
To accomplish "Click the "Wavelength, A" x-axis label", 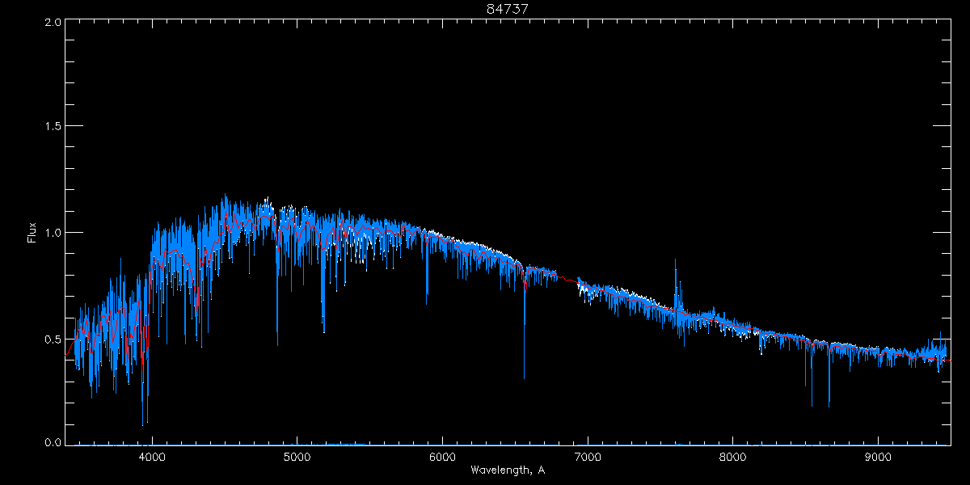I will click(x=507, y=470).
